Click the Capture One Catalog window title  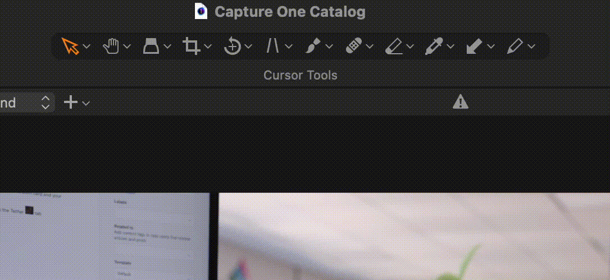290,12
